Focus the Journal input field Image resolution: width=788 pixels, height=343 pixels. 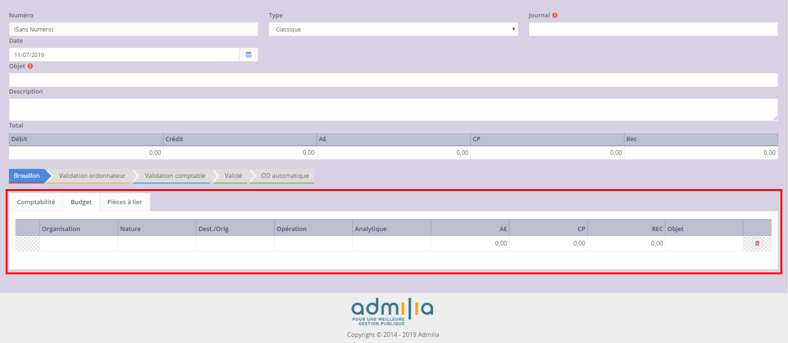pyautogui.click(x=653, y=29)
